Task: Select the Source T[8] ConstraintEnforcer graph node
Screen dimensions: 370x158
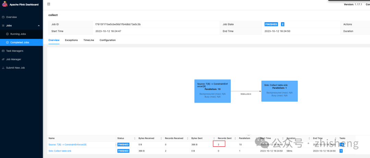Action: coord(212,91)
